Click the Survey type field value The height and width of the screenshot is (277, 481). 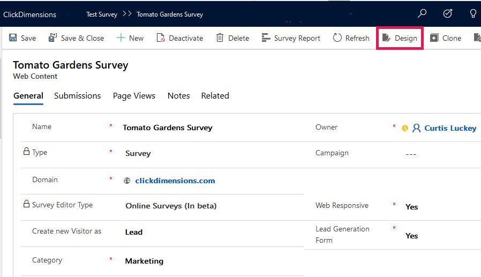coord(138,153)
